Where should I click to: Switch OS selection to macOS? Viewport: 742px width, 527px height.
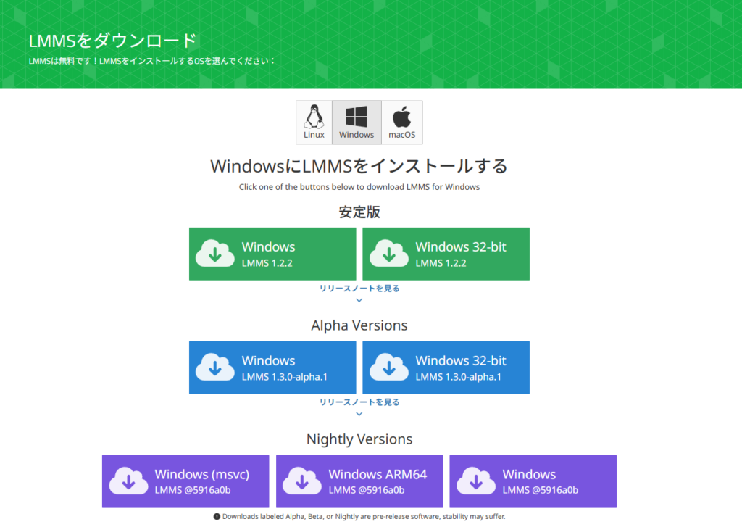pos(401,122)
